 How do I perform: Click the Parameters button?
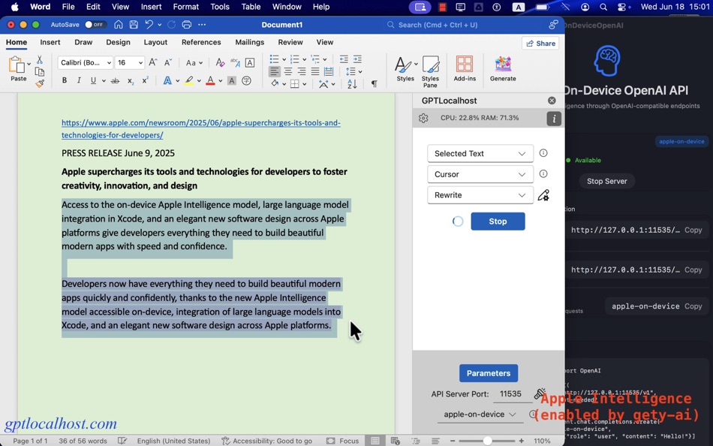489,373
